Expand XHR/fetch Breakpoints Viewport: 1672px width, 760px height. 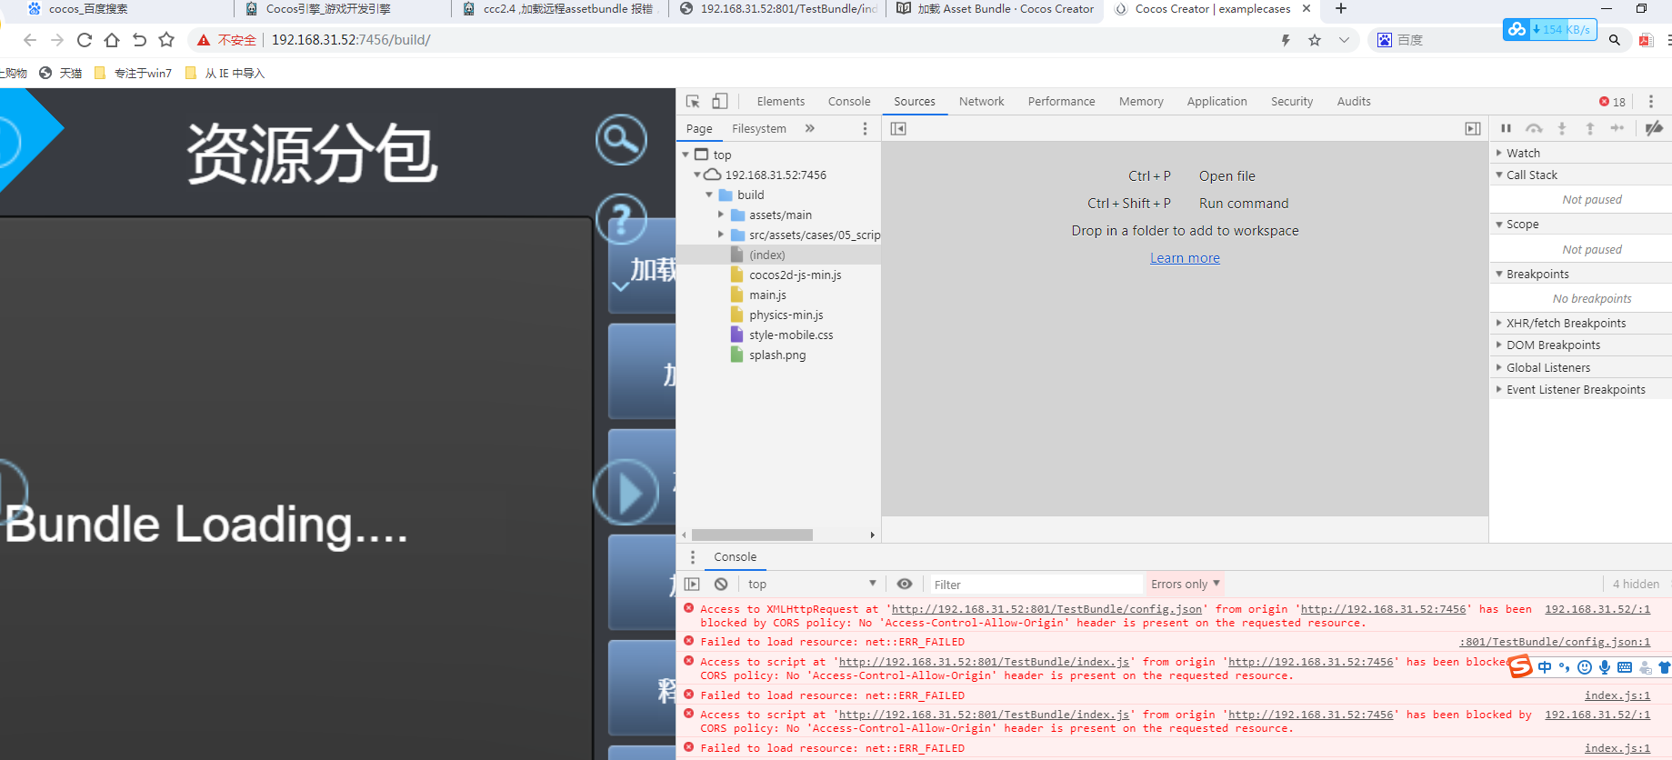click(1581, 323)
